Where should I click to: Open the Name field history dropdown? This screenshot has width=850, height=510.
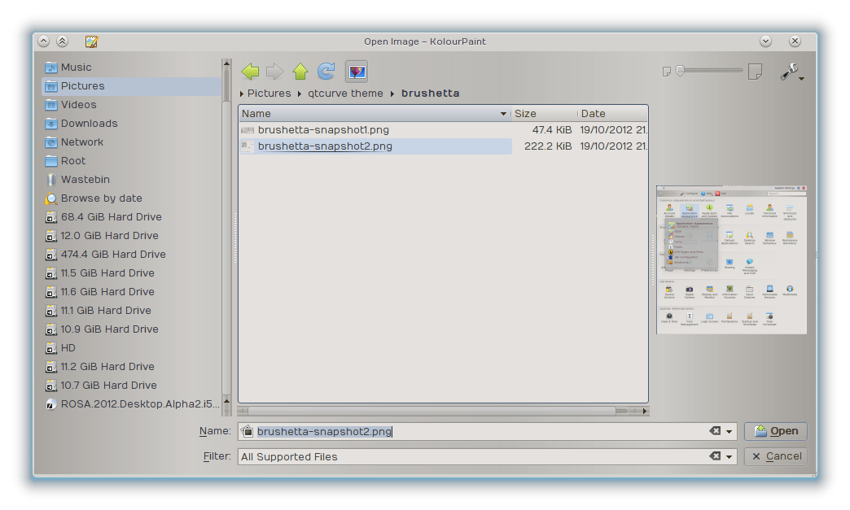(730, 432)
